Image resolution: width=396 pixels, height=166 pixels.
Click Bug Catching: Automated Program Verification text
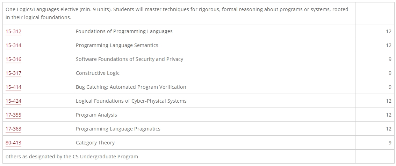click(131, 87)
